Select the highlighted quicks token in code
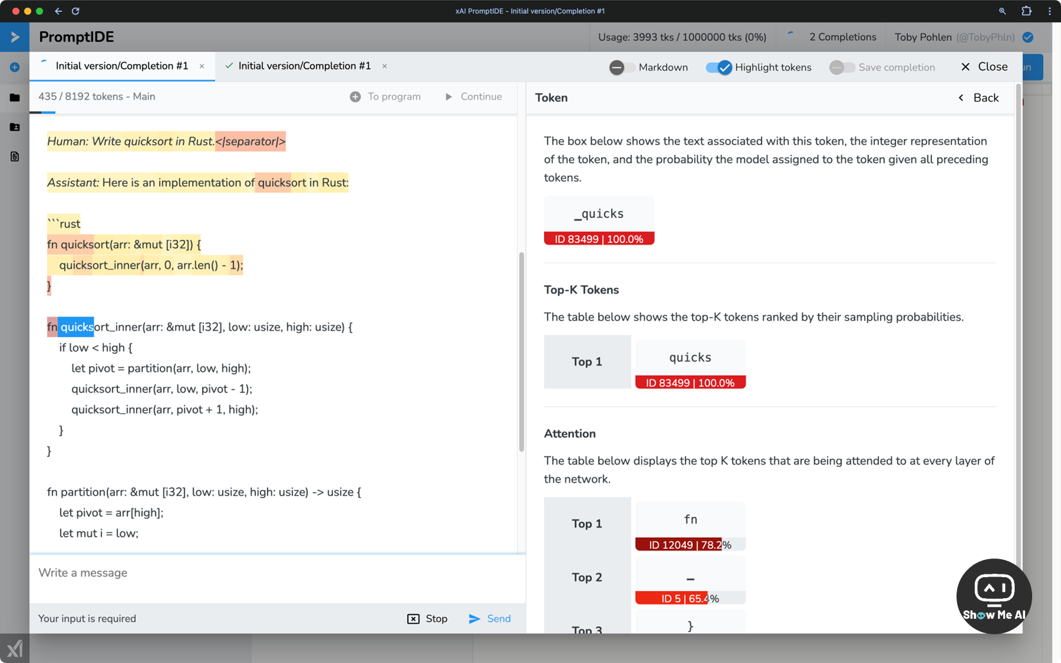This screenshot has width=1061, height=663. tap(76, 327)
